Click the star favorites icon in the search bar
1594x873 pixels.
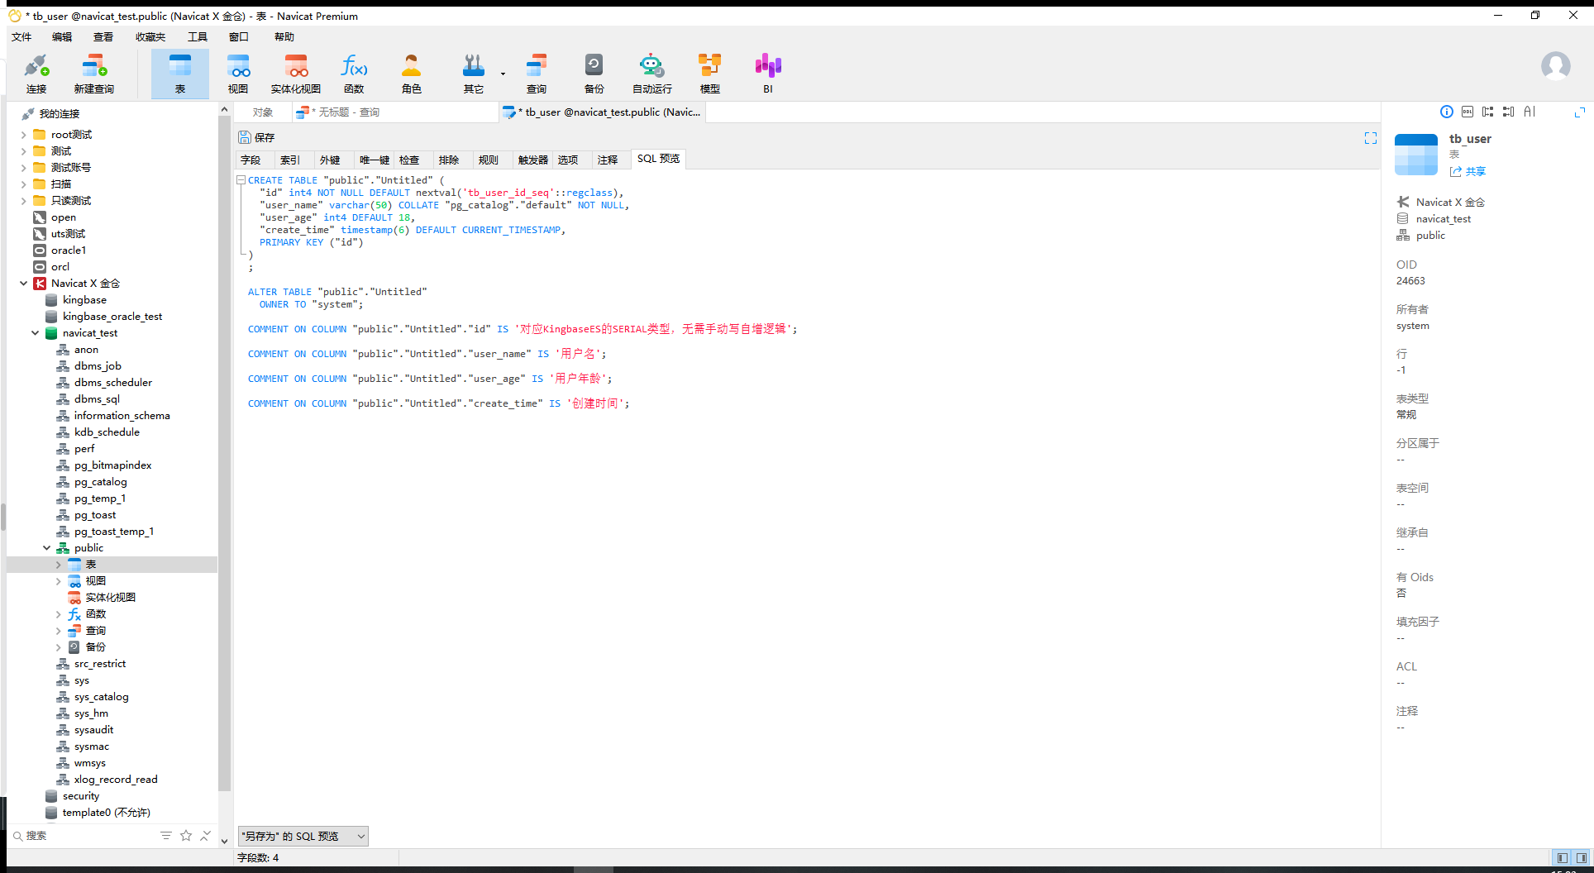tap(186, 836)
